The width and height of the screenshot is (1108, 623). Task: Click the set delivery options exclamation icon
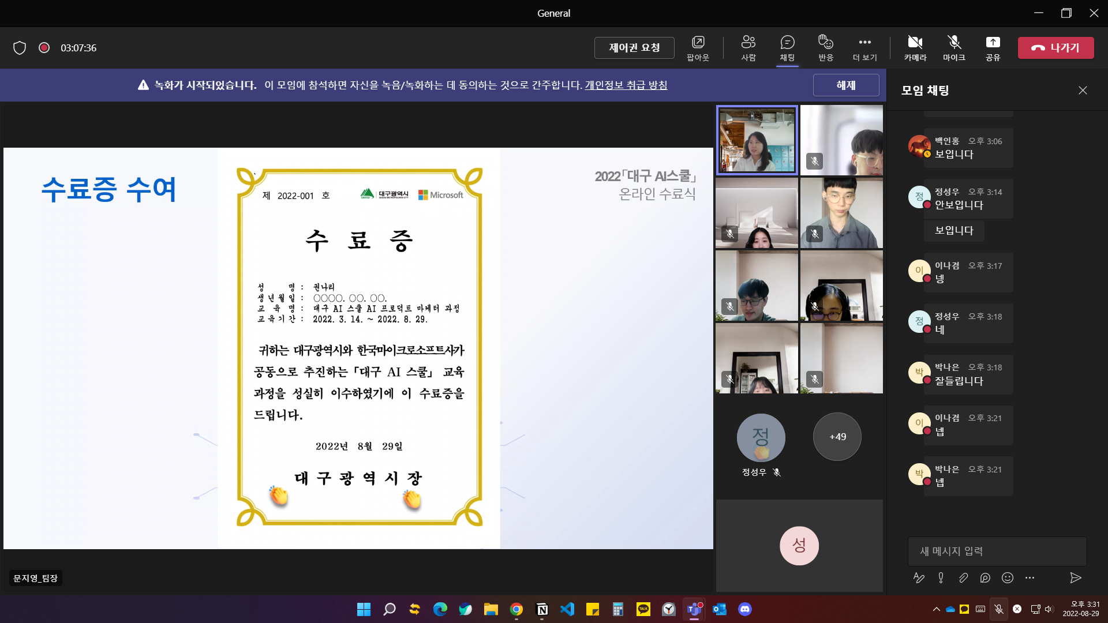941,577
